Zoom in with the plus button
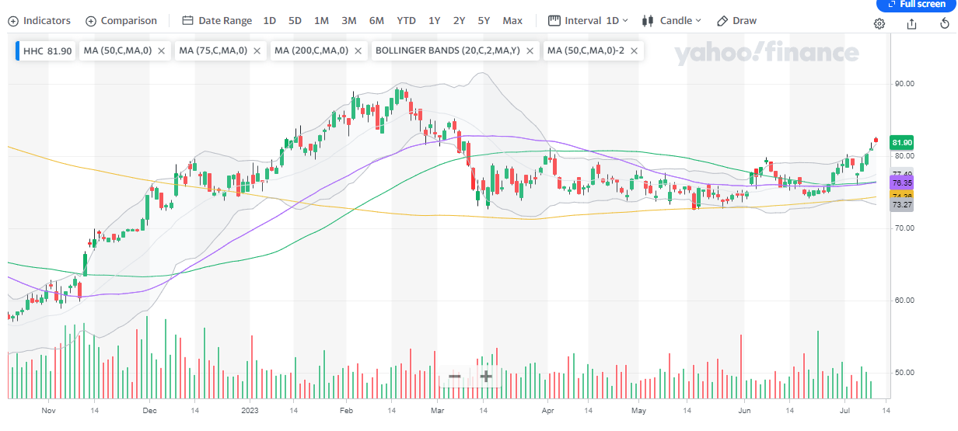This screenshot has width=958, height=431. pos(486,377)
